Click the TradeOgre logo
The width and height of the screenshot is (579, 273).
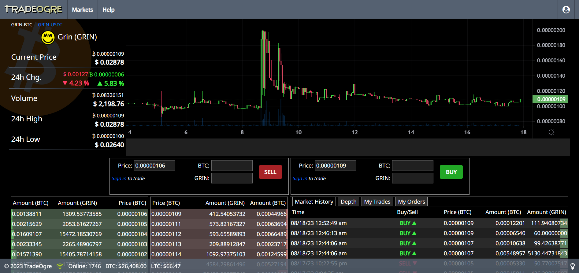pyautogui.click(x=33, y=9)
